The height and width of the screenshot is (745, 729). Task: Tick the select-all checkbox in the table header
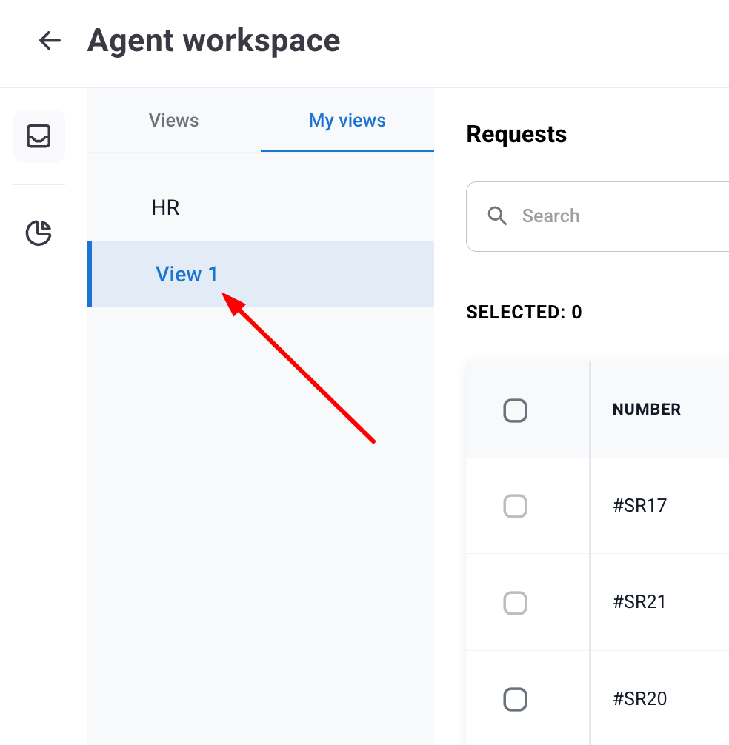pos(515,410)
